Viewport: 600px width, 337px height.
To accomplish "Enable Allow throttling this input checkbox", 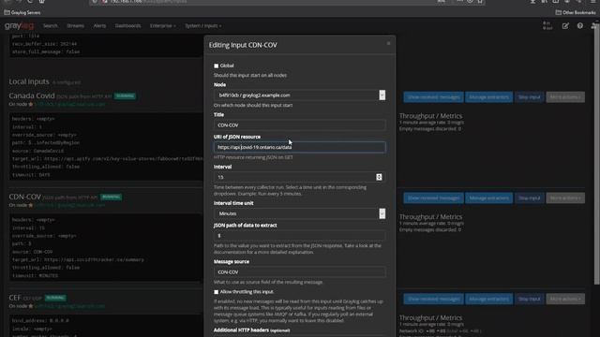I will tap(217, 292).
